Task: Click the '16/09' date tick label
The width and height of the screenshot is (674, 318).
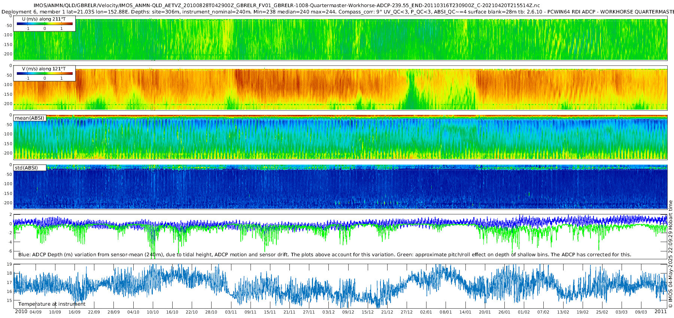Action: 75,312
